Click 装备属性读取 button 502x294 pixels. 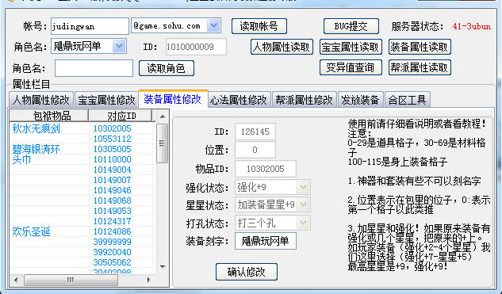[x=420, y=47]
